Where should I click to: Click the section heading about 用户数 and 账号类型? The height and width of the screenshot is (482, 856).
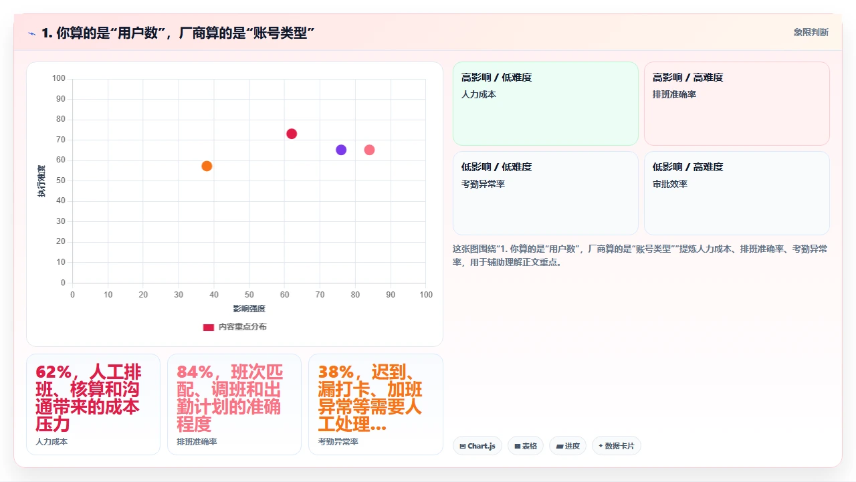coord(178,33)
